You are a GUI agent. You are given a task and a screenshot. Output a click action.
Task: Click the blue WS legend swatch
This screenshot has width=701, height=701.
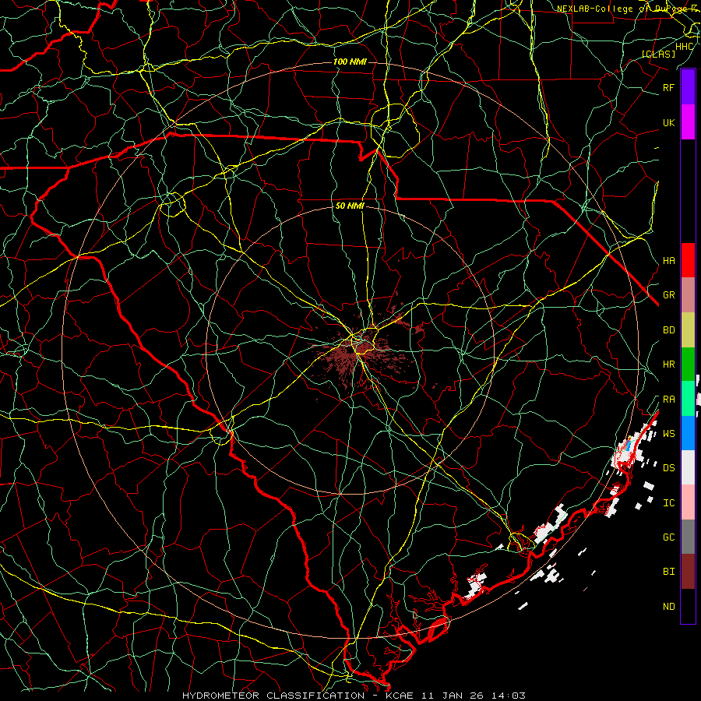688,433
